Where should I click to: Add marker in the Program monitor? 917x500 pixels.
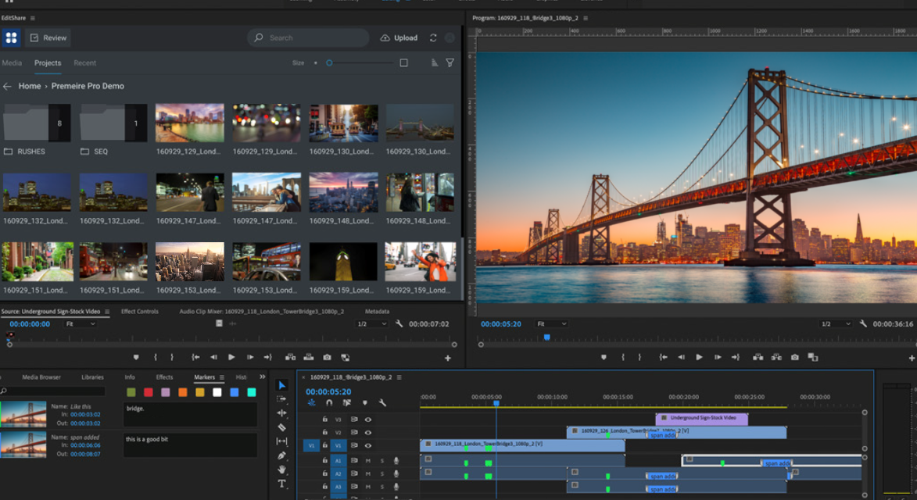pyautogui.click(x=604, y=357)
